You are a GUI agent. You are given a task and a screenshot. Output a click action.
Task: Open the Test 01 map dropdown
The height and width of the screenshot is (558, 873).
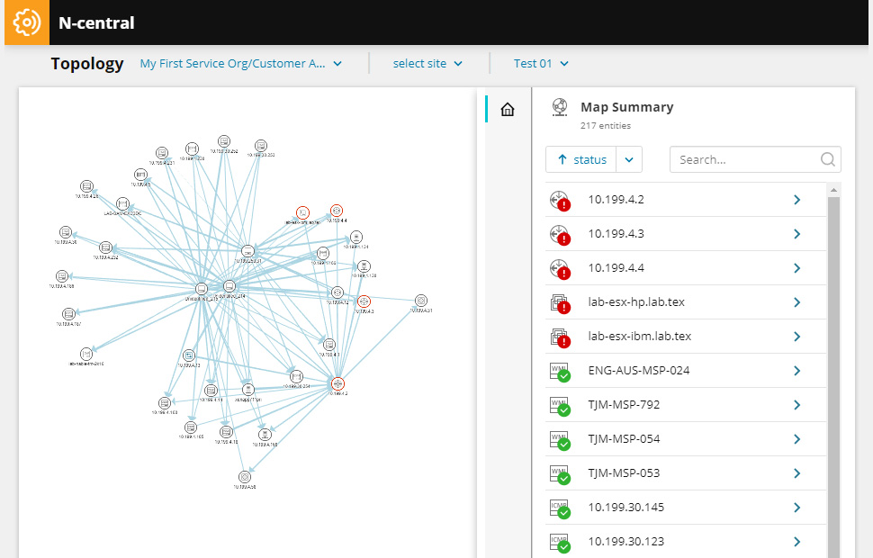[541, 64]
